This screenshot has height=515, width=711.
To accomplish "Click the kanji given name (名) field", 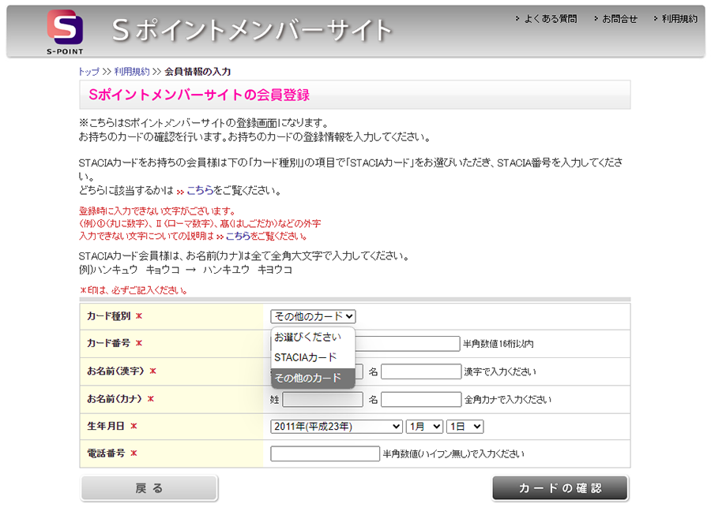I will click(421, 371).
